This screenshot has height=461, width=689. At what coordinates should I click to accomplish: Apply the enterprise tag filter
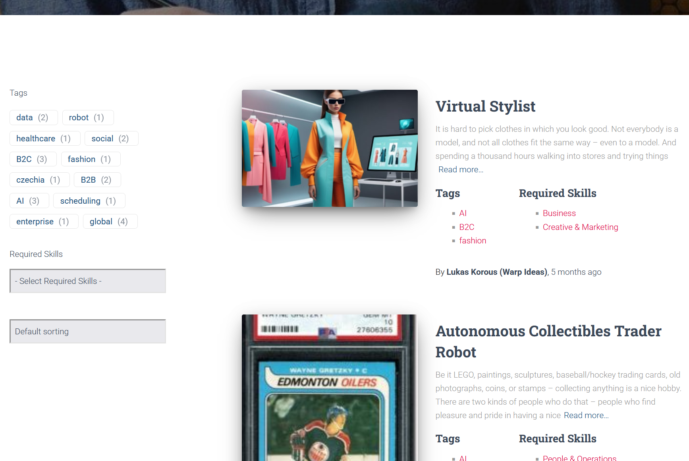[44, 222]
